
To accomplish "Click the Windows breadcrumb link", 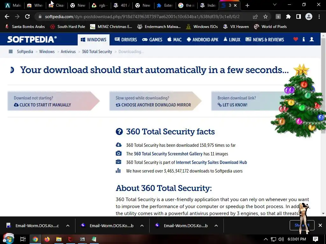I will pyautogui.click(x=47, y=51).
